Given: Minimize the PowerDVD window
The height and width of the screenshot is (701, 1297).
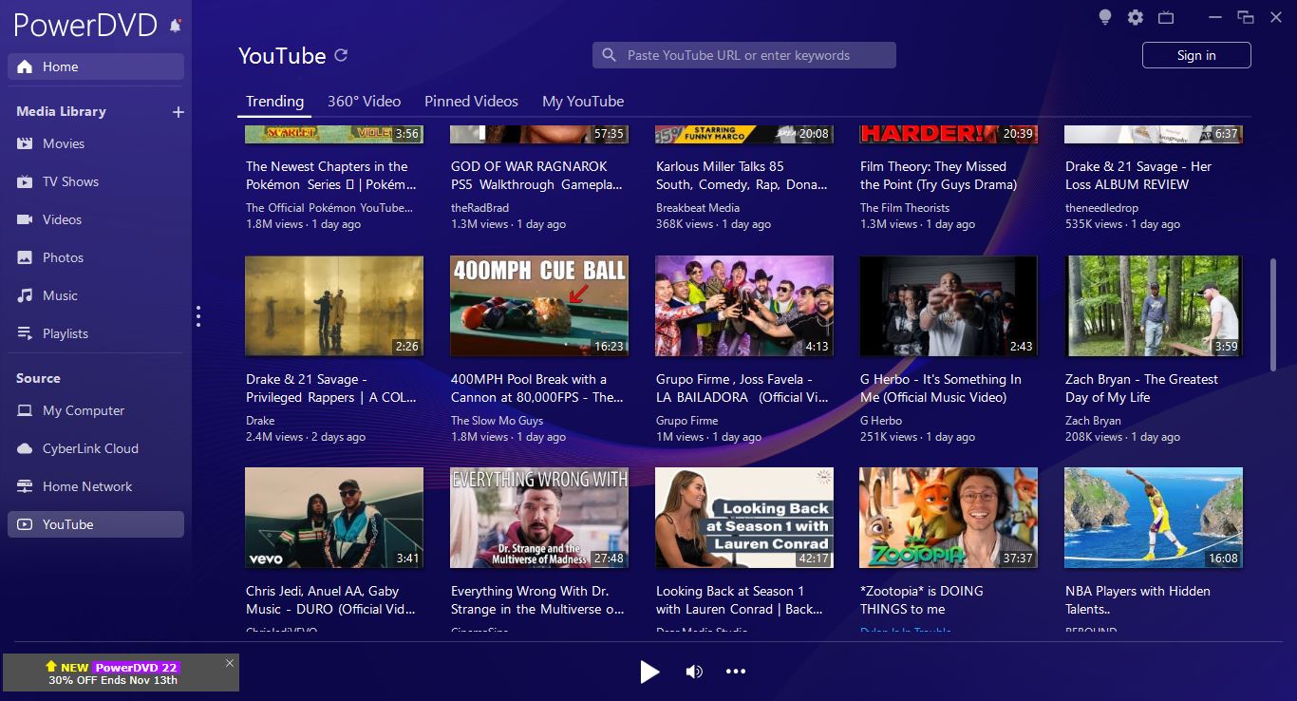Looking at the screenshot, I should pos(1215,17).
